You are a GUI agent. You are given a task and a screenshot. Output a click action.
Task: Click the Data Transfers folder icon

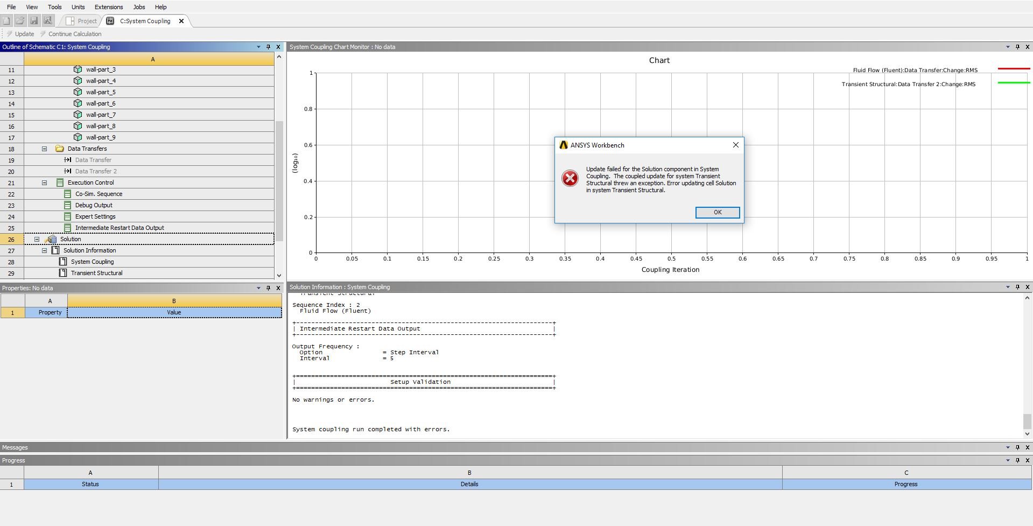(60, 149)
